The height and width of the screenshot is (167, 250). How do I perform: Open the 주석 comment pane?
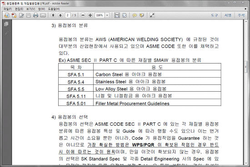[241, 15]
